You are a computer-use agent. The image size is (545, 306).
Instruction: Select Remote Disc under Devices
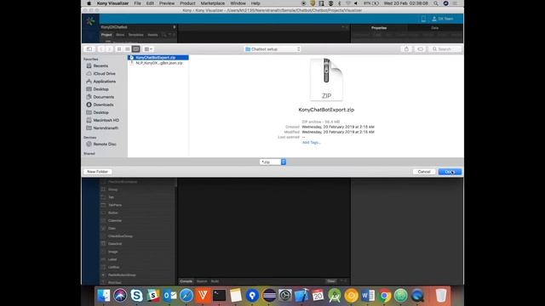pyautogui.click(x=104, y=144)
